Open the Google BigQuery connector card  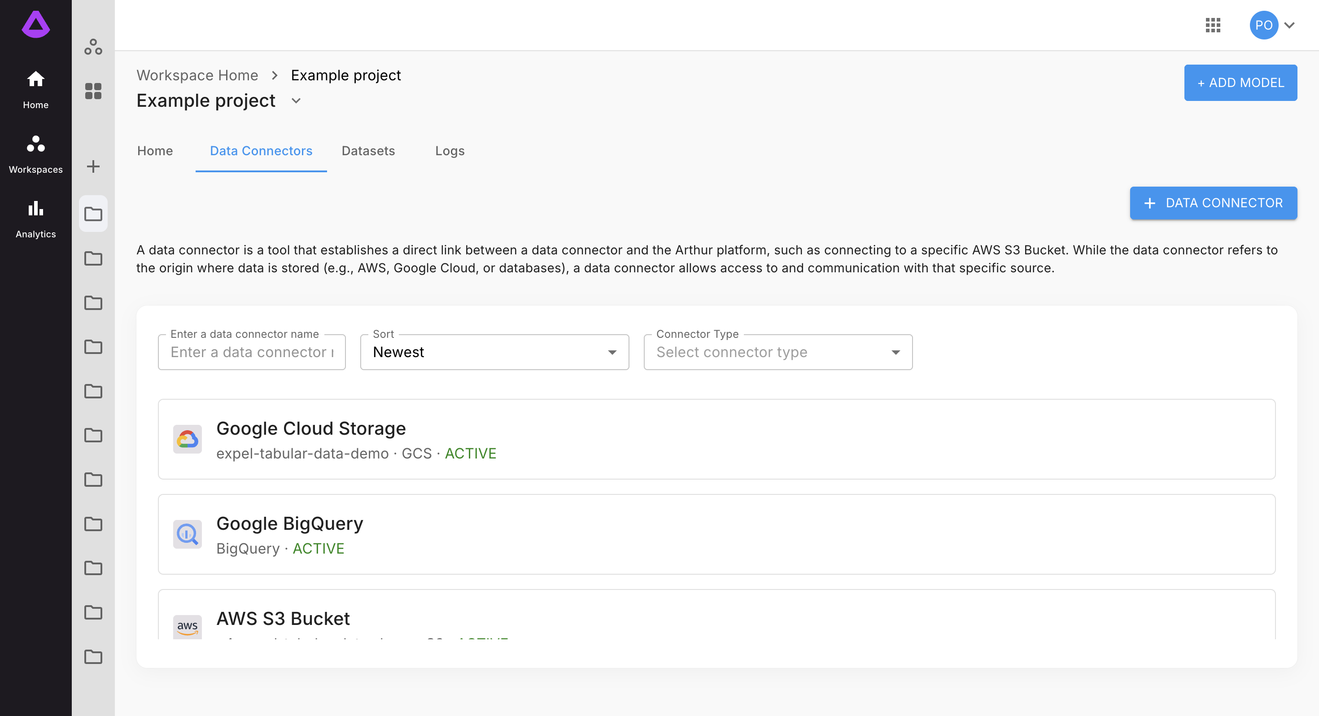click(x=716, y=534)
